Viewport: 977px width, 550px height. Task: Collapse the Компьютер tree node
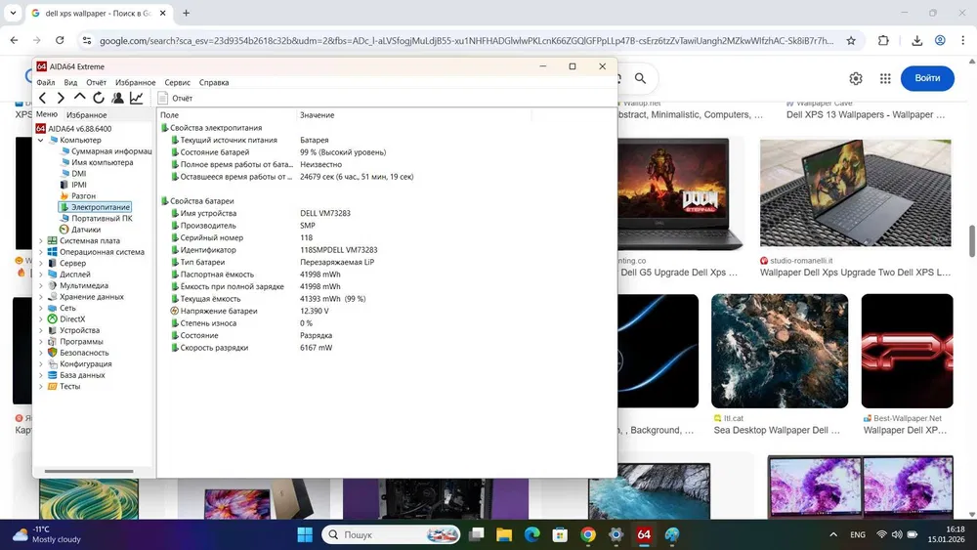40,140
